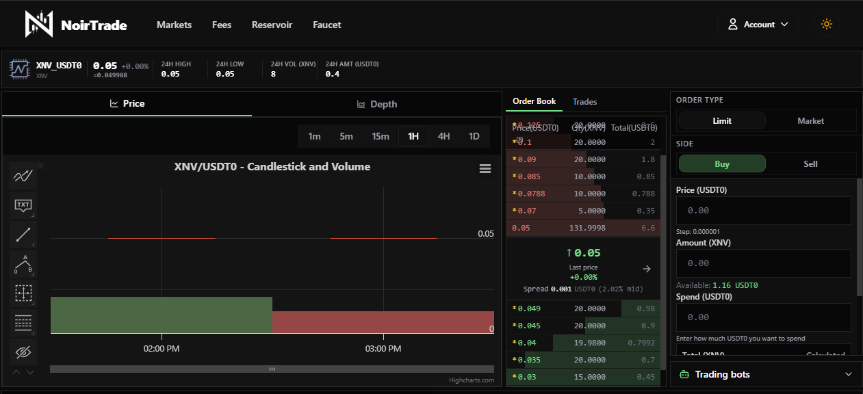Click the 0.0788 ask price row

click(583, 194)
